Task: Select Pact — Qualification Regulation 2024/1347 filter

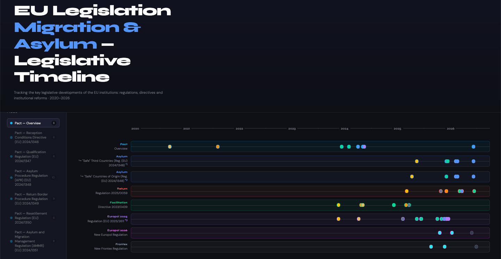Action: click(33, 157)
